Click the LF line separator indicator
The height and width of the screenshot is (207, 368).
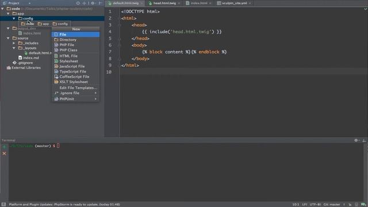304,205
